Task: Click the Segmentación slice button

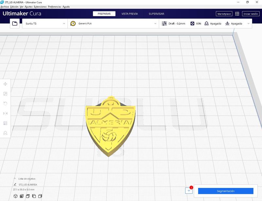Action: (x=226, y=191)
